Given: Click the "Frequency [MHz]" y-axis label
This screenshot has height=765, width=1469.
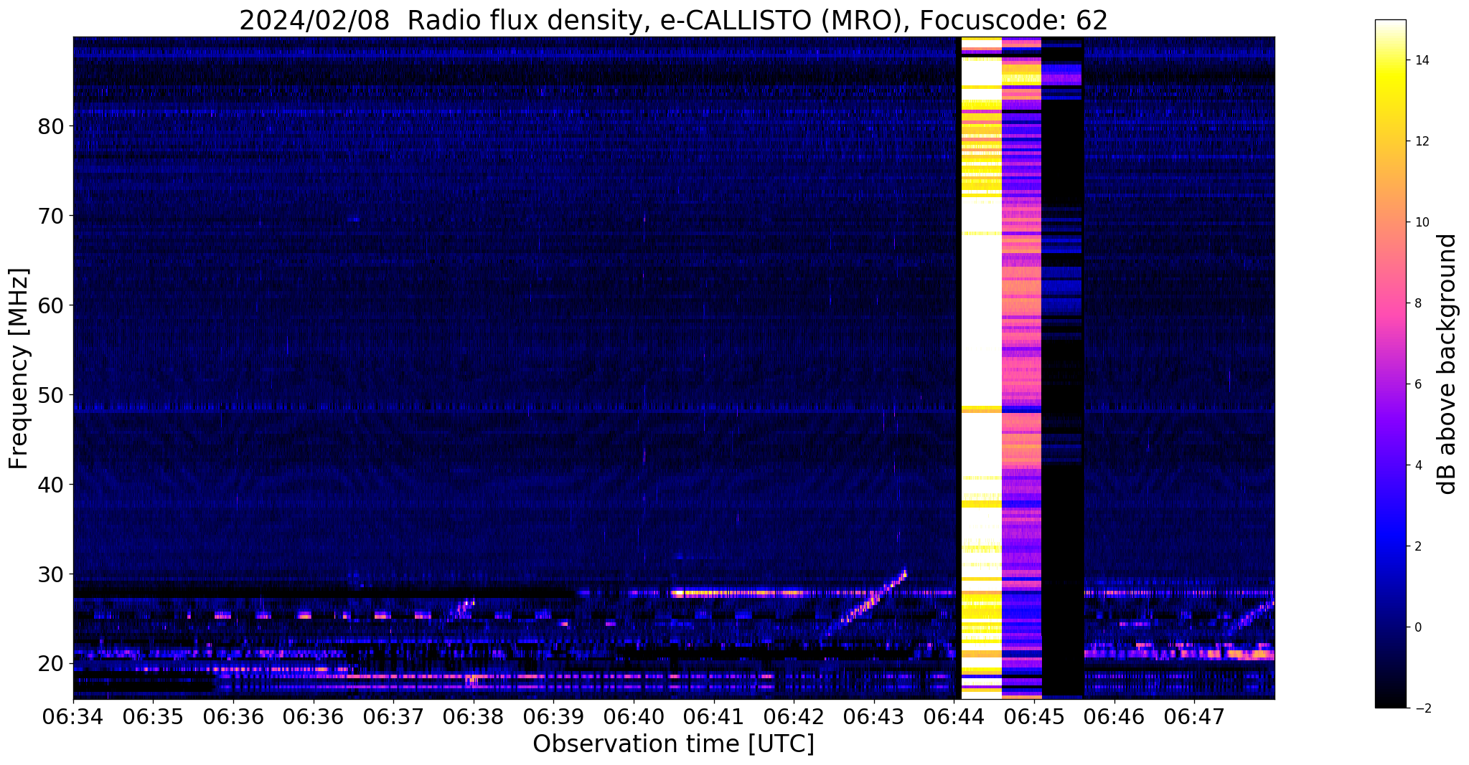Looking at the screenshot, I should tap(19, 369).
